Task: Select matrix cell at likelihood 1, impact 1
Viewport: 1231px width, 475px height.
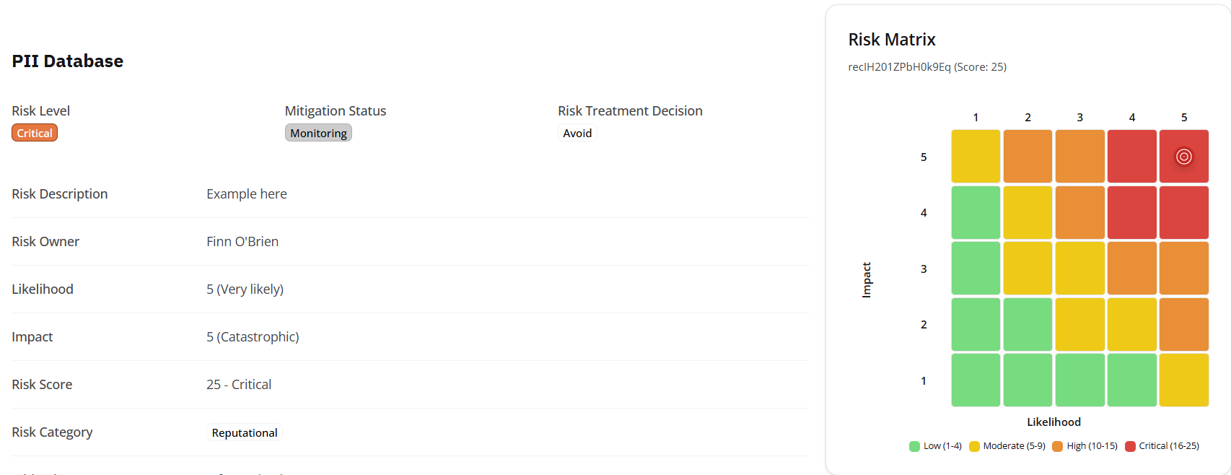Action: coord(976,380)
